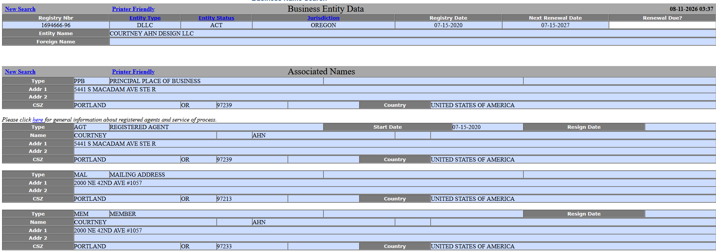
Task: Select principal place address 5441 S MACADAM AVE STE R
Action: click(x=115, y=89)
